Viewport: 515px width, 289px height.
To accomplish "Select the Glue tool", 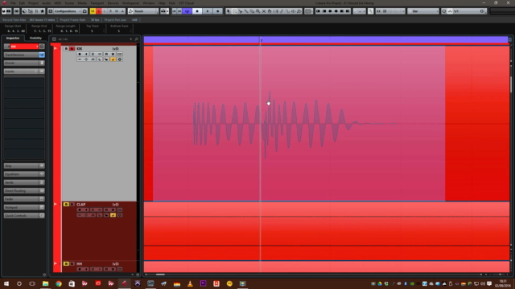I will 246,11.
